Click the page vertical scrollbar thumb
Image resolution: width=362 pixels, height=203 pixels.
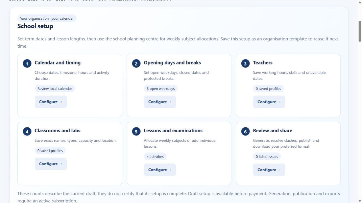pos(360,31)
